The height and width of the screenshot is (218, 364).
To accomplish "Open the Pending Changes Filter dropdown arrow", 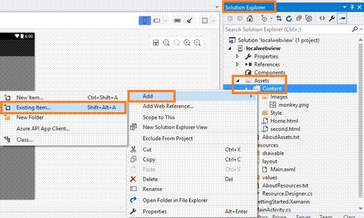I will (271, 19).
